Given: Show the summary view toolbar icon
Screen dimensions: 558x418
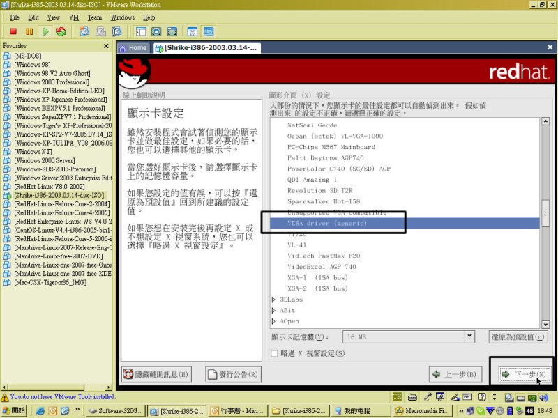Looking at the screenshot, I should 193,31.
